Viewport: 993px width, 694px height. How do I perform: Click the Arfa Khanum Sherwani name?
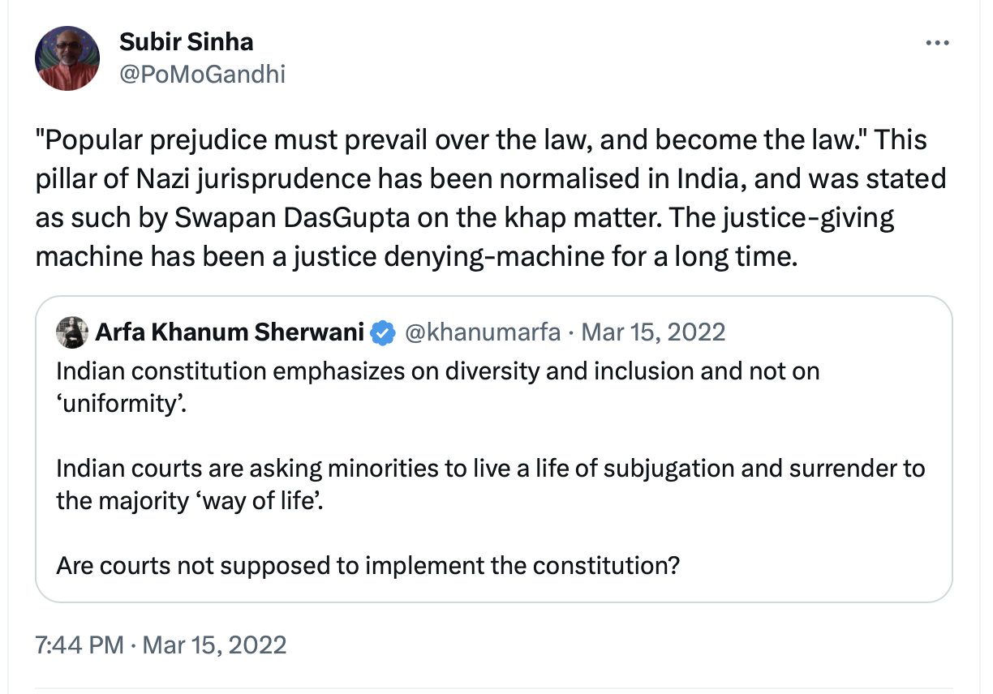click(229, 332)
